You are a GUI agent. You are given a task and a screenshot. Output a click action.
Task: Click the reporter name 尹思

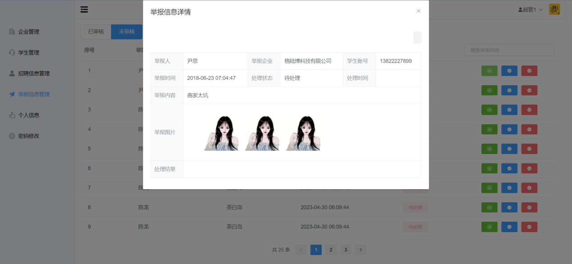192,61
